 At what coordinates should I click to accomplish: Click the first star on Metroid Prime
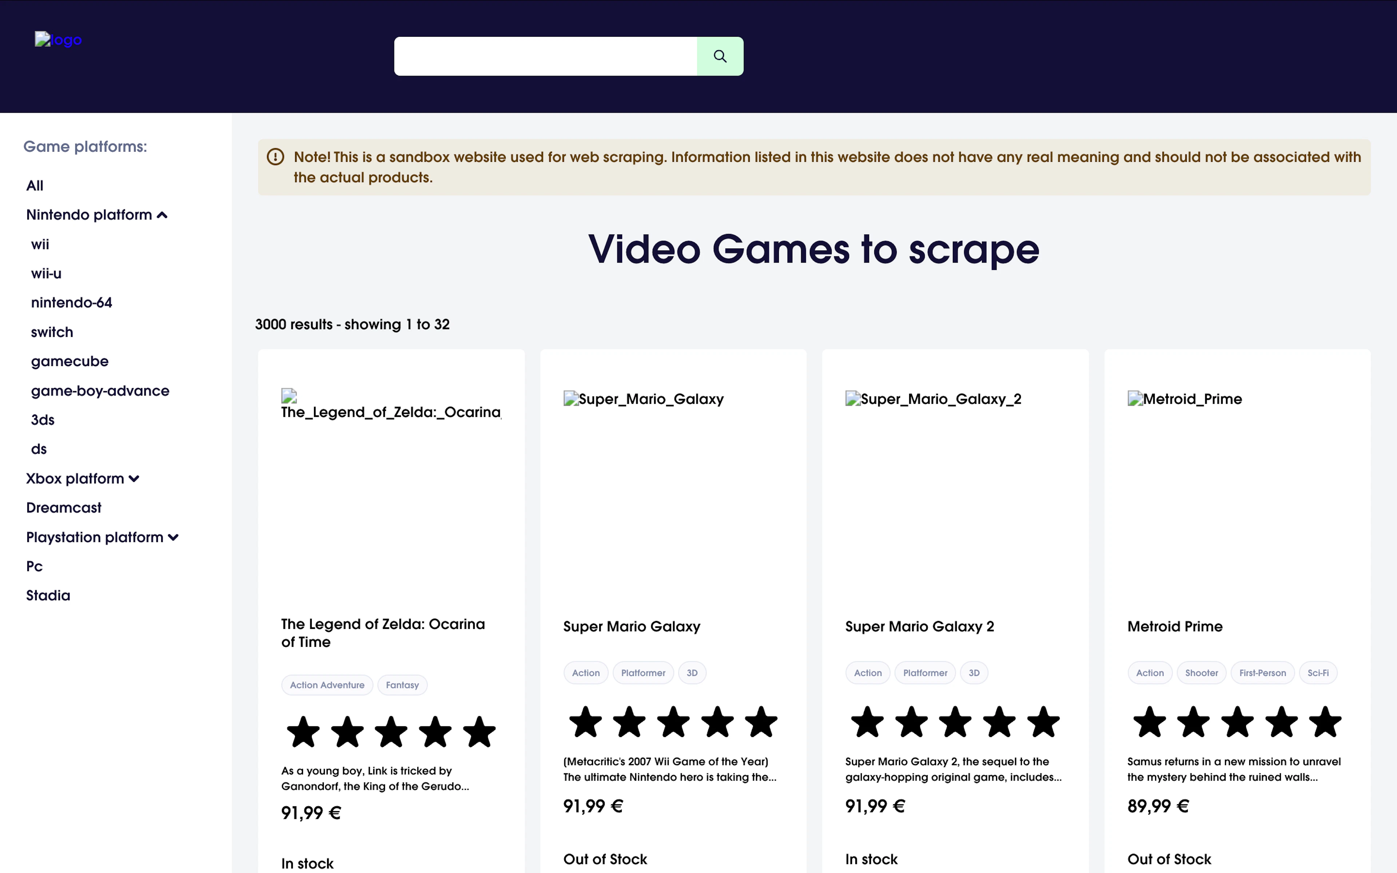pyautogui.click(x=1149, y=722)
